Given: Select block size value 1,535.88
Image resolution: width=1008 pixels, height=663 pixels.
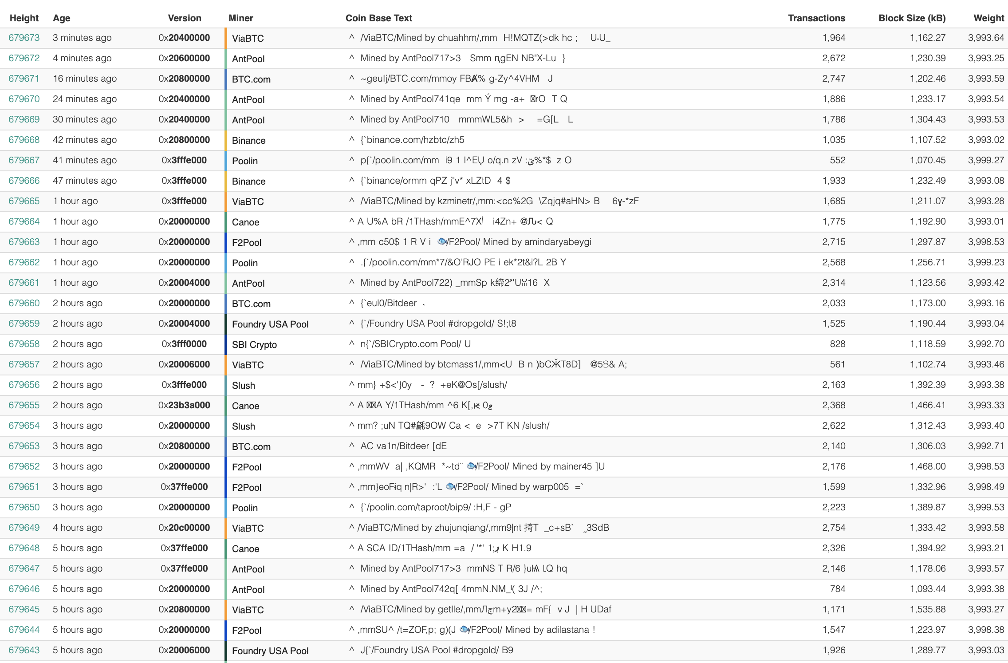Looking at the screenshot, I should click(928, 609).
